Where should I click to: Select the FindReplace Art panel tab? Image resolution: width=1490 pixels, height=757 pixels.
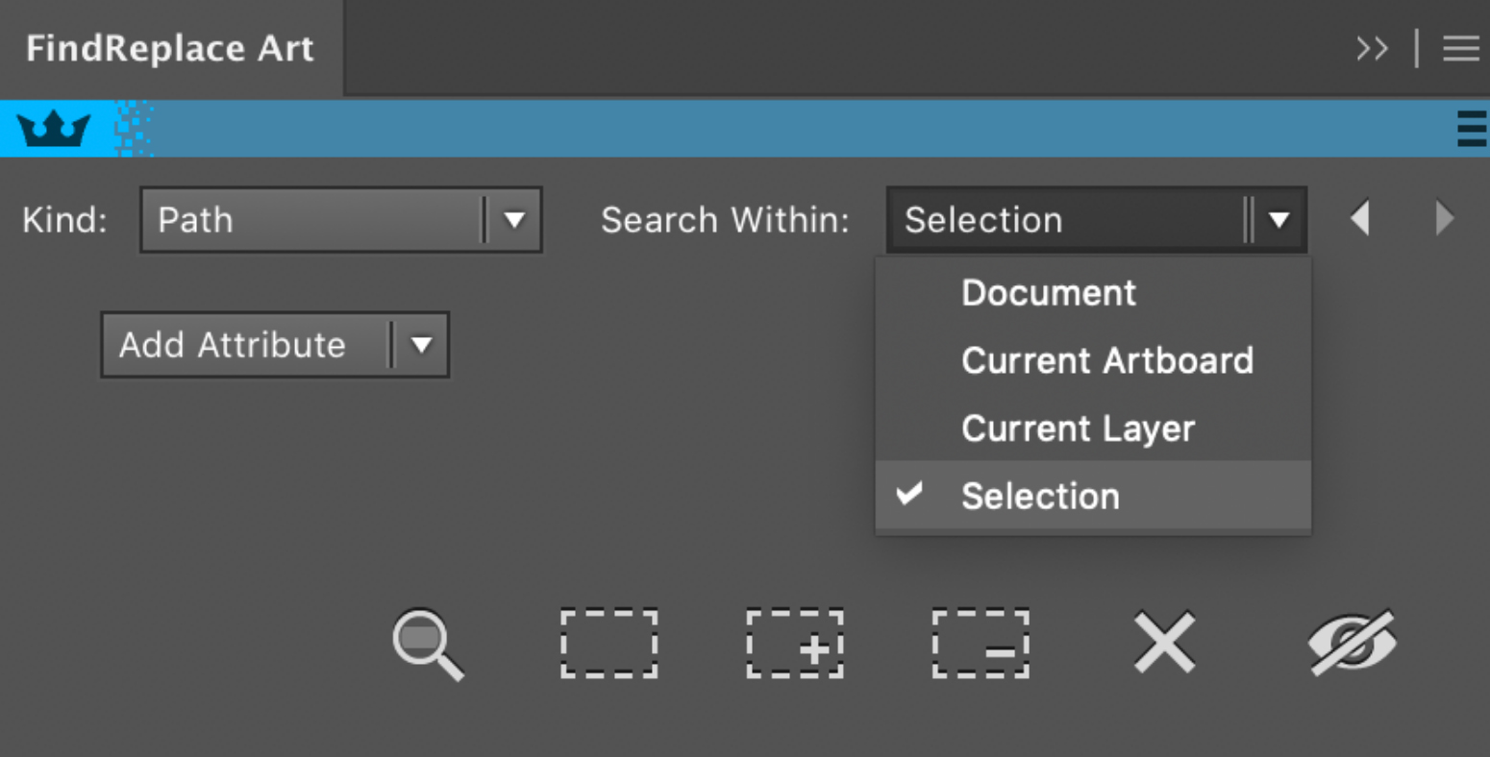click(170, 48)
